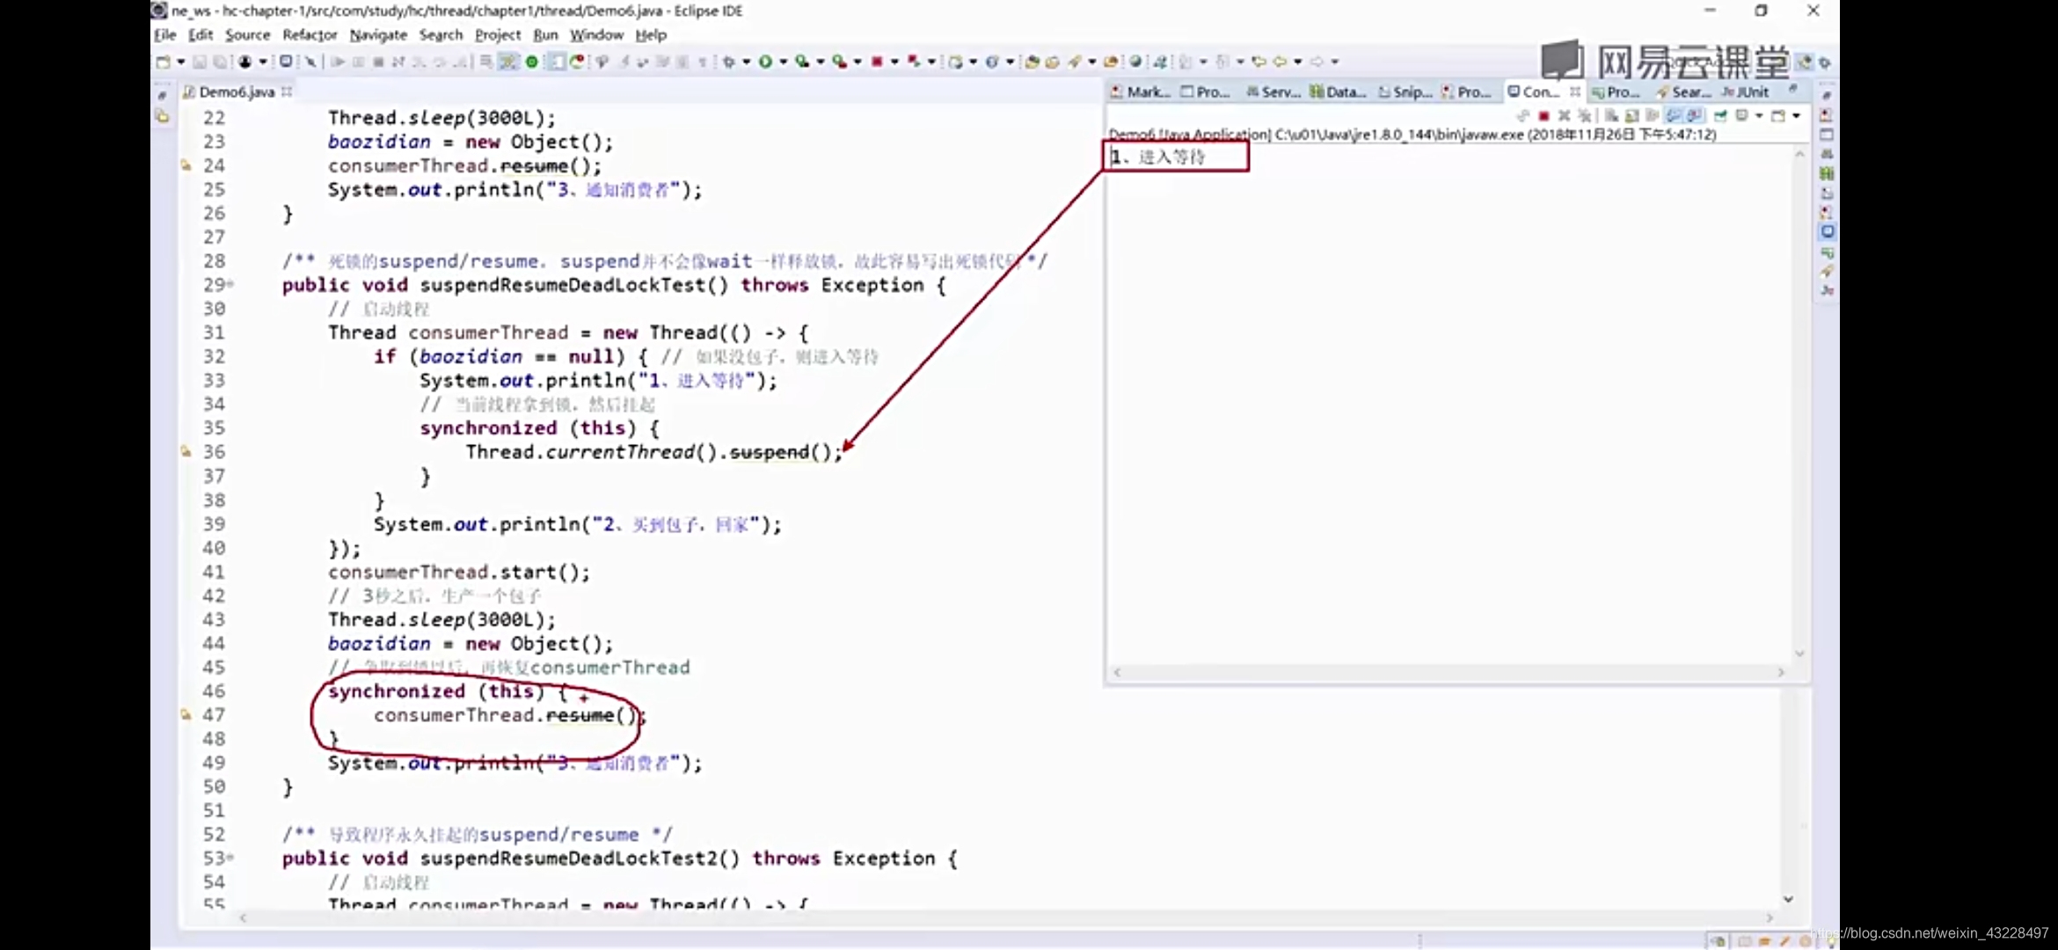Switch to the JUnit tab
2058x950 pixels.
point(1746,91)
